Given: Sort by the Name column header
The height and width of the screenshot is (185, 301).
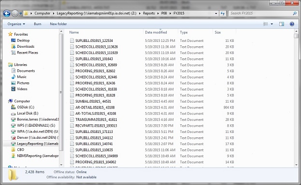Looking at the screenshot, I should click(74, 32).
